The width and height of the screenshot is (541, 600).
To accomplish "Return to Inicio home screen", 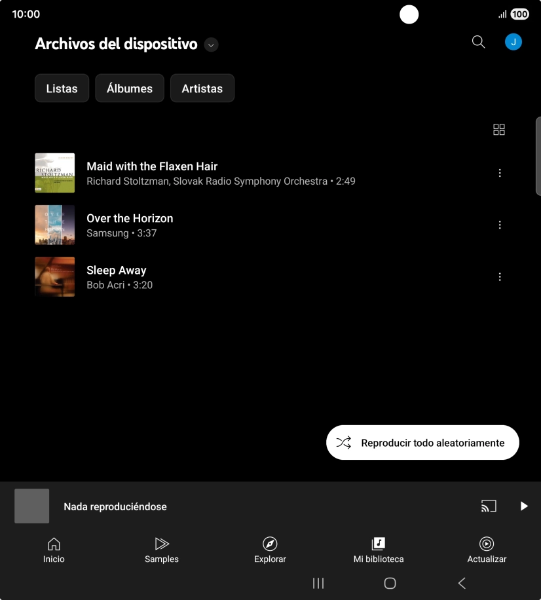I will 54,549.
